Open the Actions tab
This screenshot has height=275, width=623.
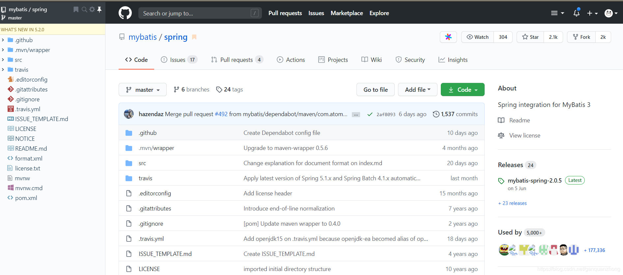(x=291, y=60)
